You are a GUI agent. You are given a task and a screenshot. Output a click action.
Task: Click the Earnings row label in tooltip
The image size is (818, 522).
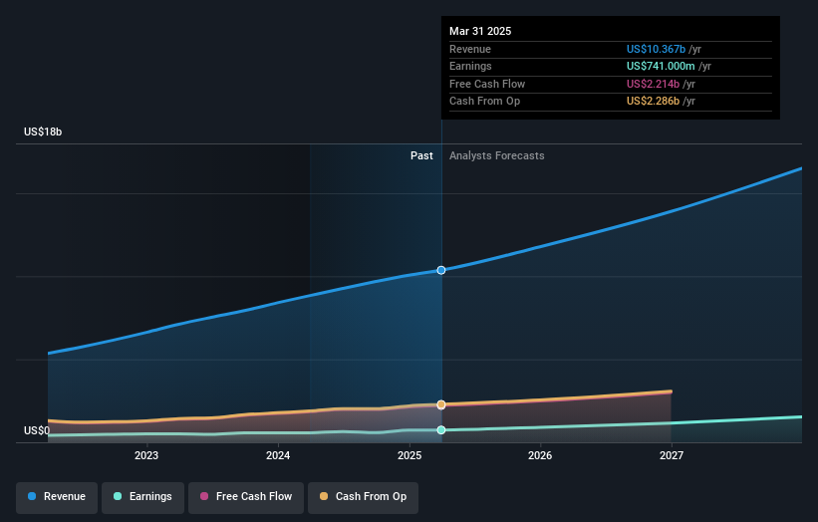tap(470, 66)
